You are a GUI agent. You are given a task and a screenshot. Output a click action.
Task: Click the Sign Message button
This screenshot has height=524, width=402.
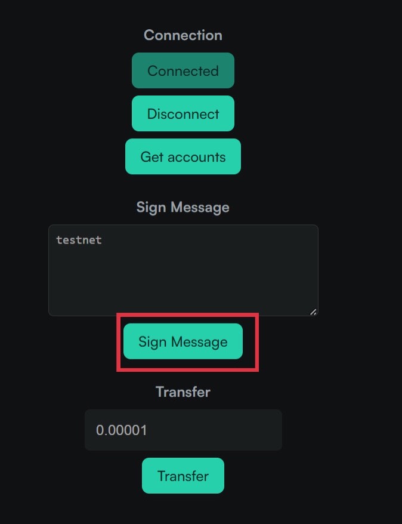click(x=183, y=341)
